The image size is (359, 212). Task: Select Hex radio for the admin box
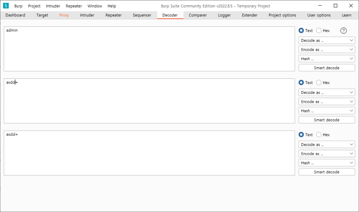tap(323, 31)
